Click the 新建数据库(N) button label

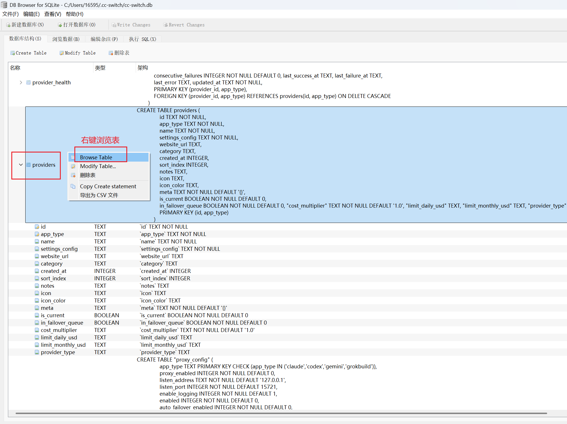28,25
